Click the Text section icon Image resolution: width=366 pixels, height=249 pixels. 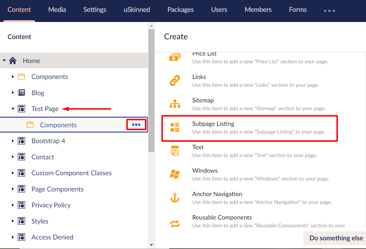click(174, 151)
